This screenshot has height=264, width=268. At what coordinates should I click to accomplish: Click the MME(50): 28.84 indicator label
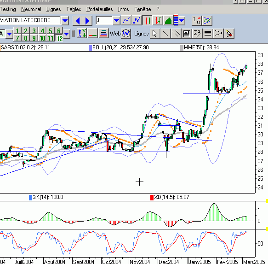pos(201,47)
